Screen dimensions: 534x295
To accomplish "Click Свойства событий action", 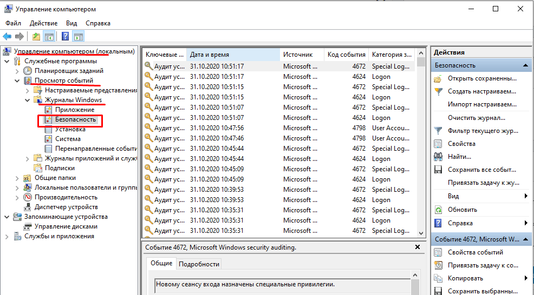I will 476,252.
